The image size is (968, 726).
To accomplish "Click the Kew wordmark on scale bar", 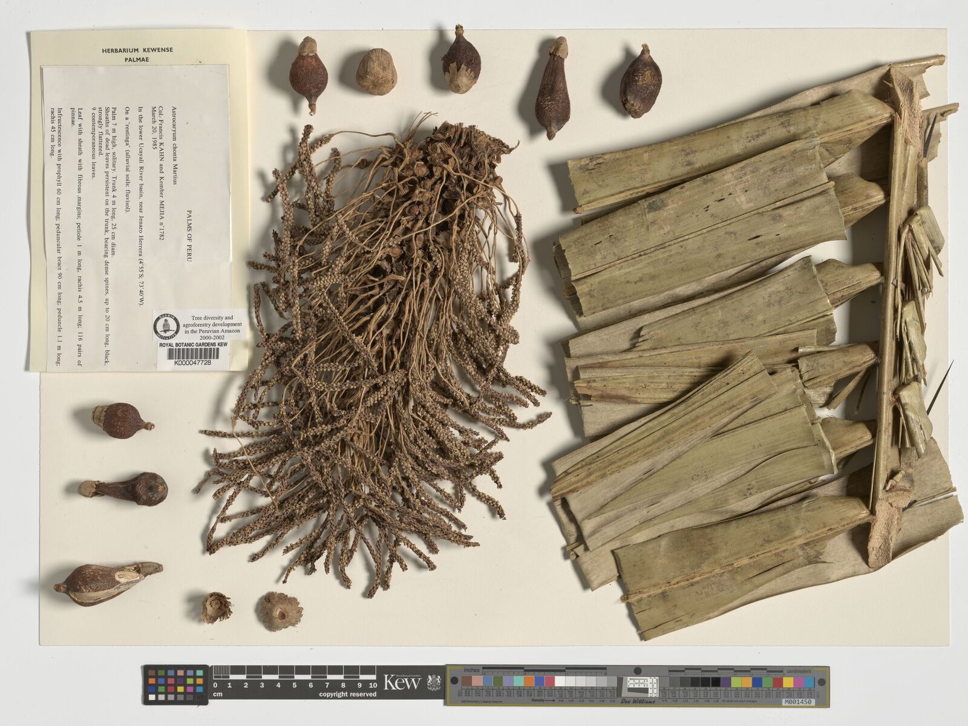I will (x=402, y=684).
